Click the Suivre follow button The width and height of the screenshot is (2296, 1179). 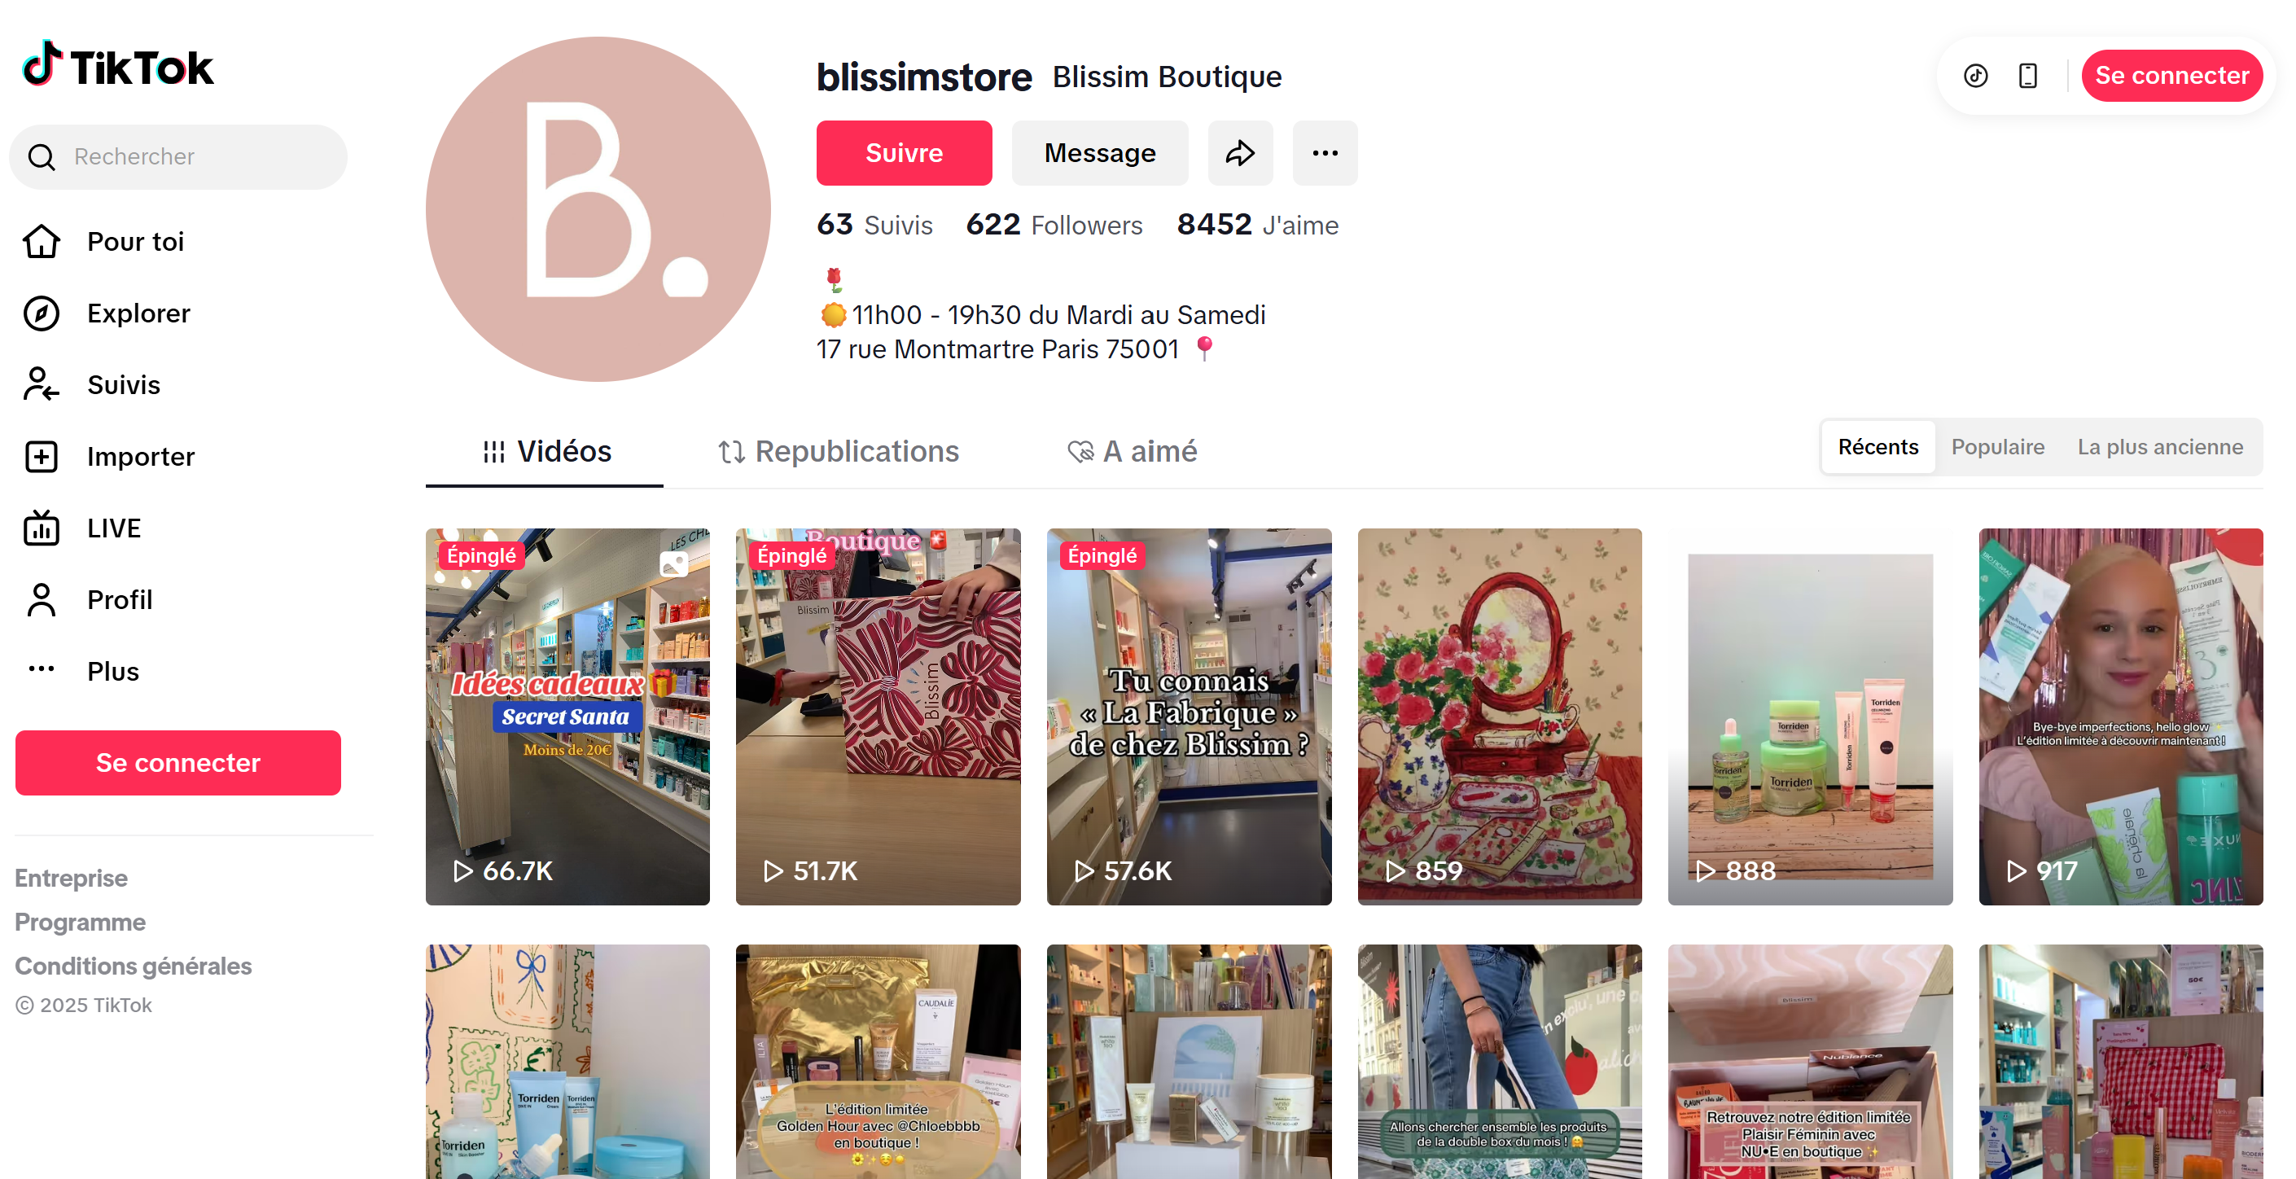coord(904,153)
